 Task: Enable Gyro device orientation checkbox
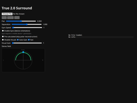(x=3, y=31)
